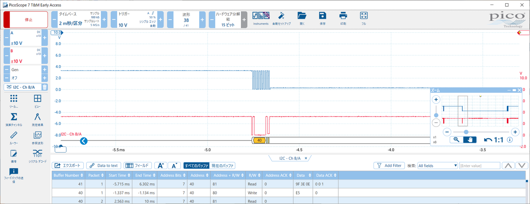Click the red 停止 stop capture button
The width and height of the screenshot is (530, 204).
coord(26,19)
